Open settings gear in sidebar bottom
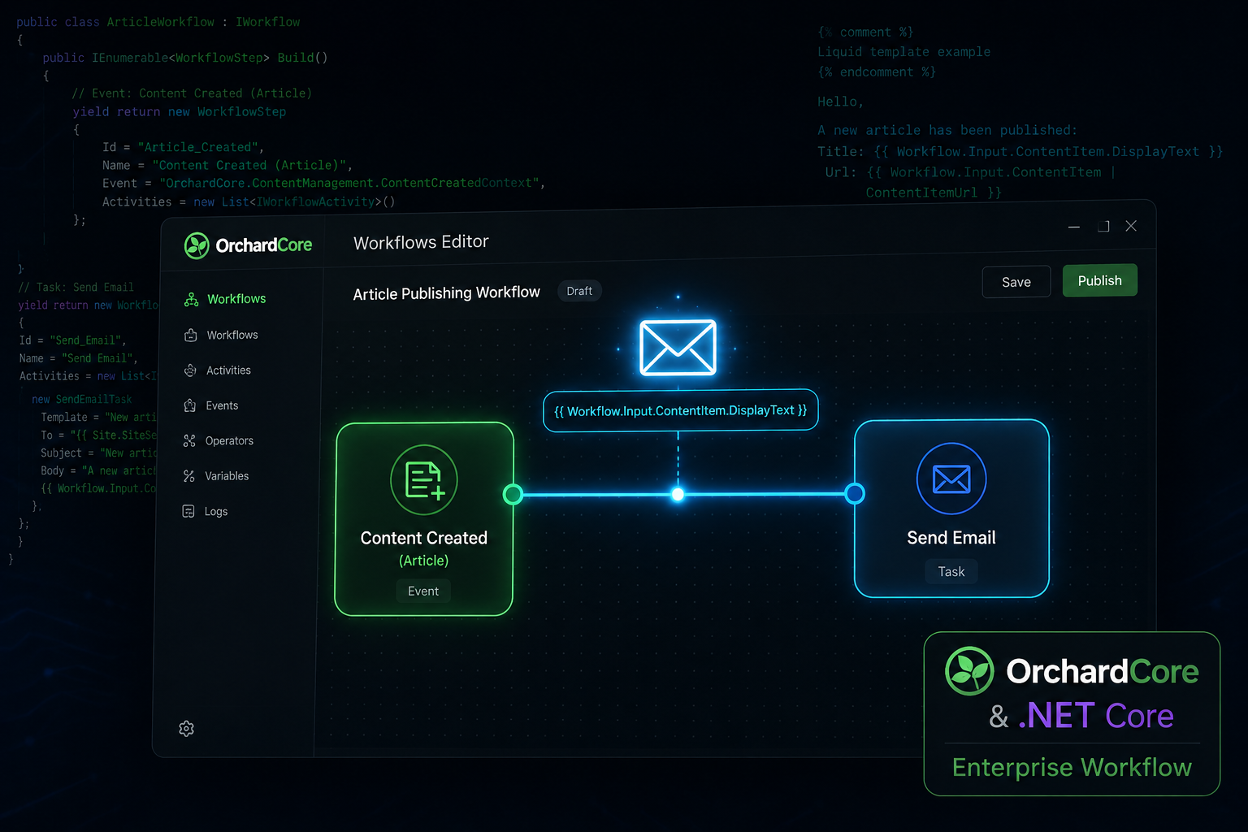1248x832 pixels. coord(186,729)
